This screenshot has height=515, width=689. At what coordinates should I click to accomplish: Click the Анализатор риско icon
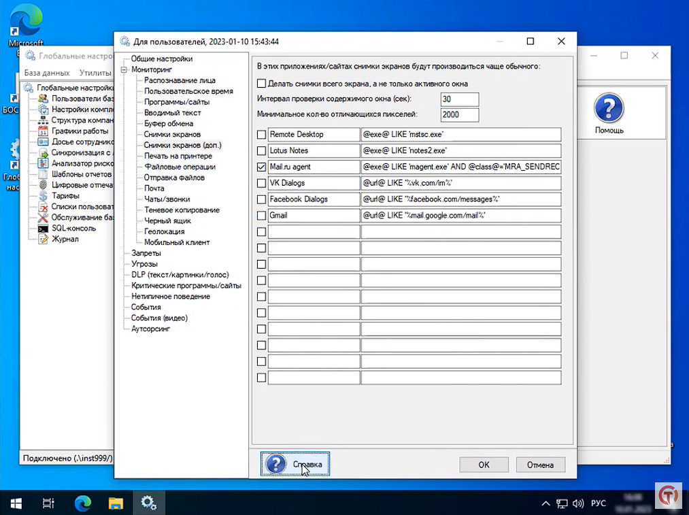tap(43, 163)
